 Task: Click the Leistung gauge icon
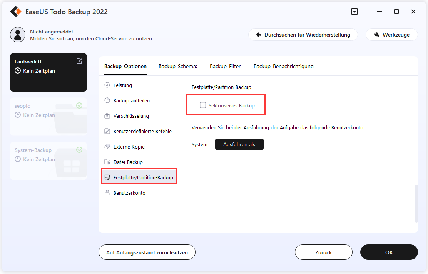click(x=107, y=85)
